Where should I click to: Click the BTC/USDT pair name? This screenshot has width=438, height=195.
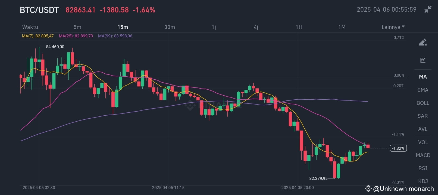pyautogui.click(x=39, y=10)
